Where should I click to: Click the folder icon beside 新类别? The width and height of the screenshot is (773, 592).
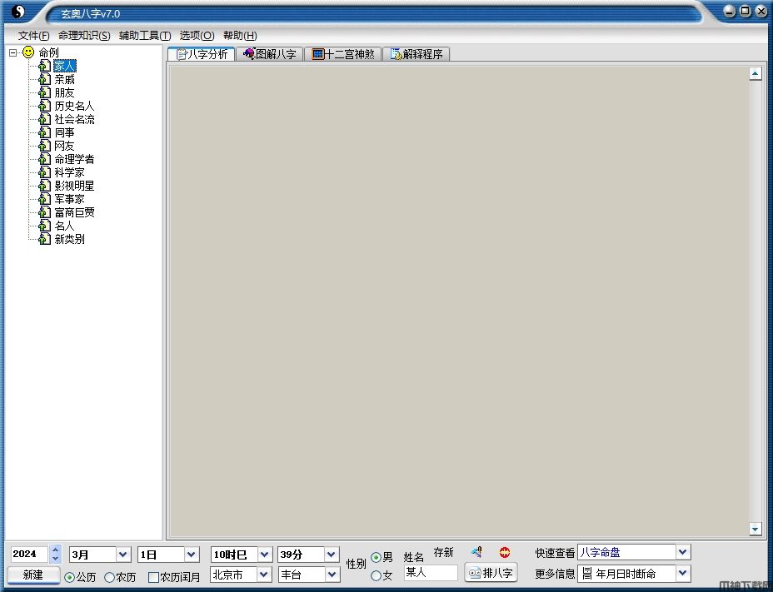[44, 239]
